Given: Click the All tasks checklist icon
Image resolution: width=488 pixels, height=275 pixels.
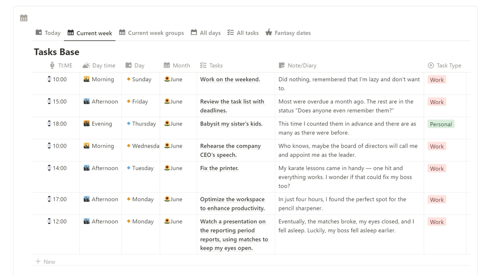Looking at the screenshot, I should (x=231, y=33).
